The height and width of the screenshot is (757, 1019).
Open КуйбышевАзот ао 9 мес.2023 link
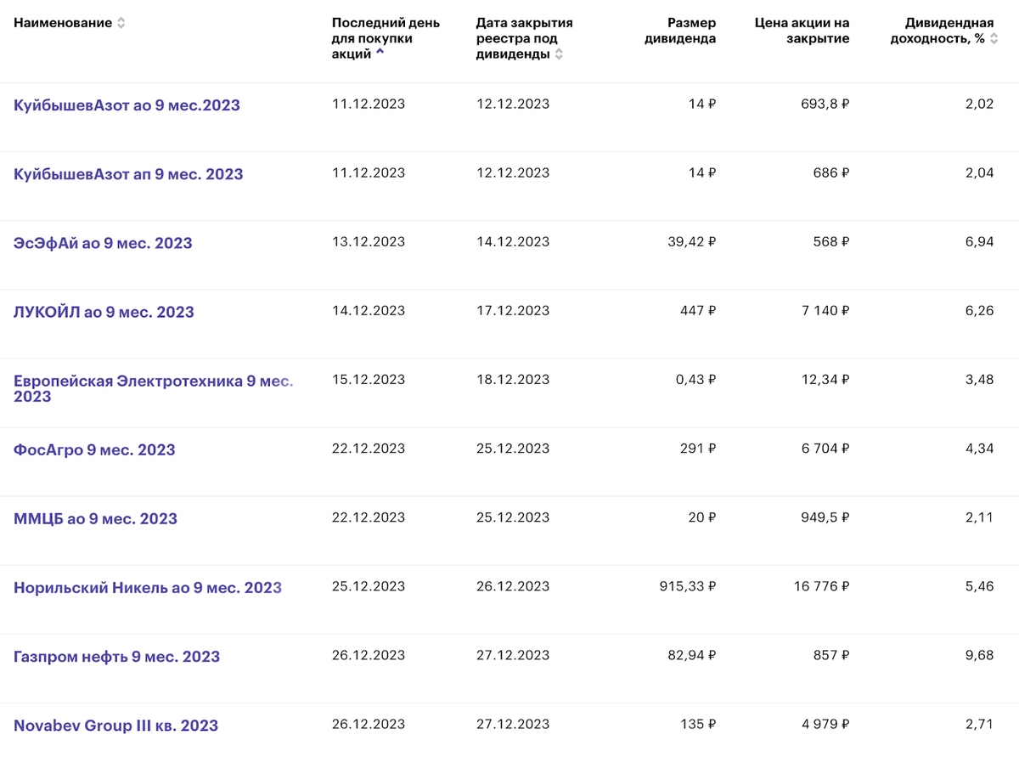[127, 105]
